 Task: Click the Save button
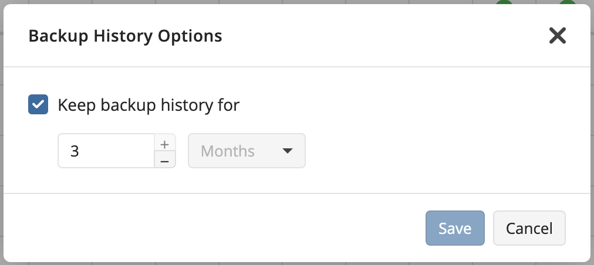point(455,228)
